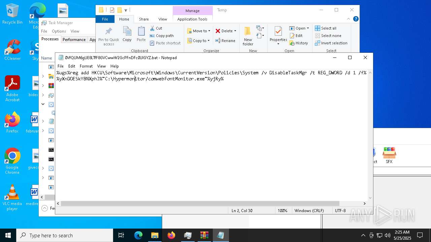Open Notepad's Edit menu
Image resolution: width=431 pixels, height=242 pixels.
click(x=72, y=66)
